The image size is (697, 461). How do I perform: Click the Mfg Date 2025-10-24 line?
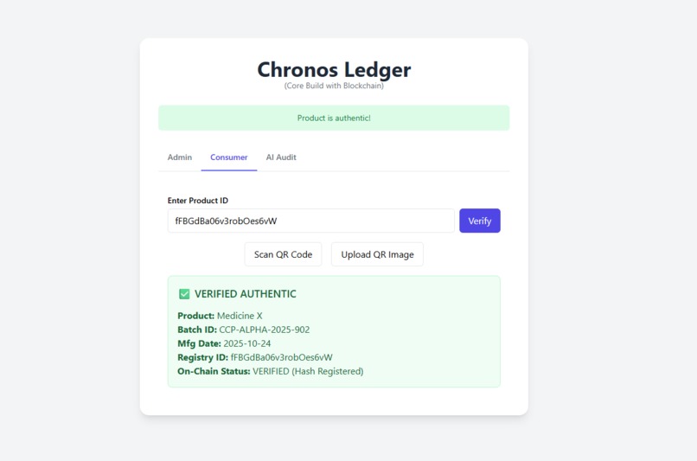click(x=224, y=343)
